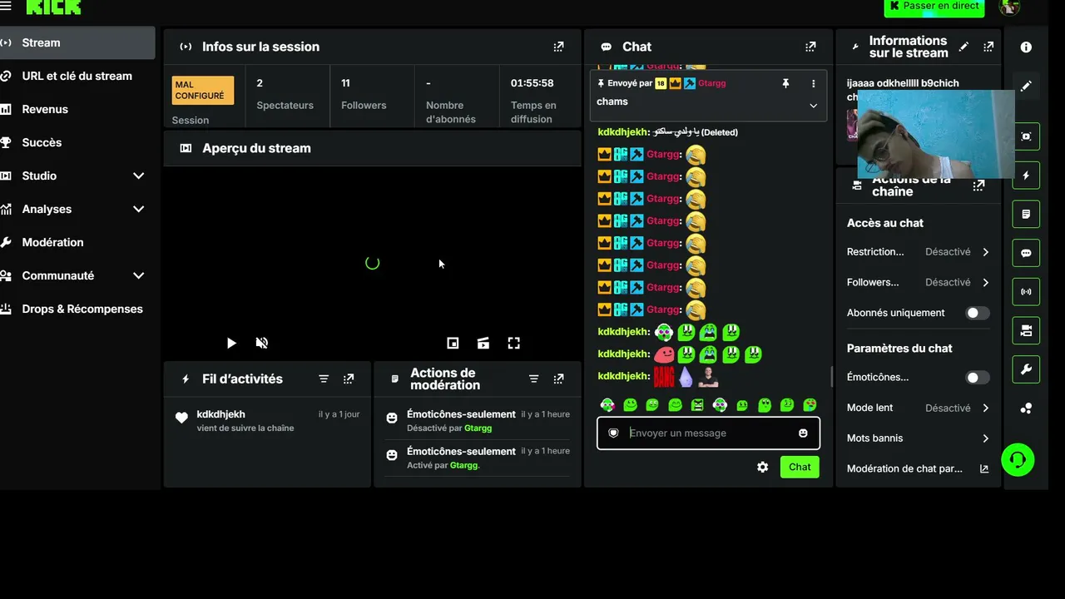
Task: Click the chat panel scrollbar
Action: pyautogui.click(x=831, y=377)
